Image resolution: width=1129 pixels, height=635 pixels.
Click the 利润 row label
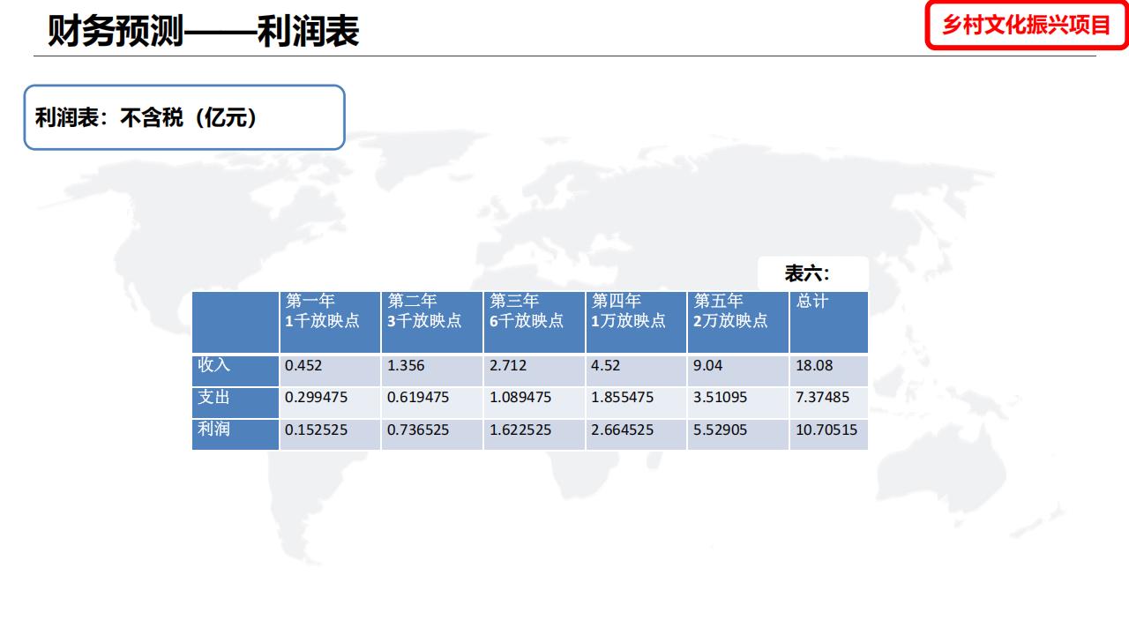[236, 434]
